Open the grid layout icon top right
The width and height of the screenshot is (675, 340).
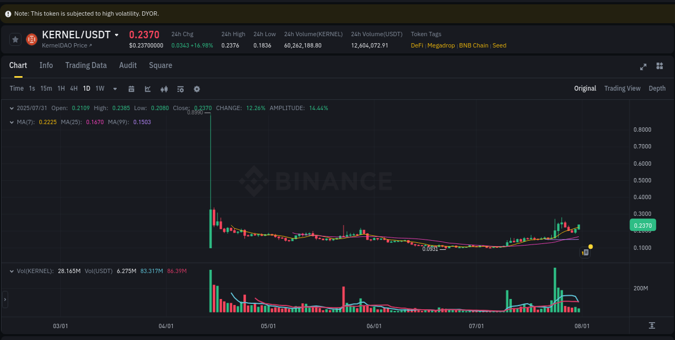coord(659,66)
